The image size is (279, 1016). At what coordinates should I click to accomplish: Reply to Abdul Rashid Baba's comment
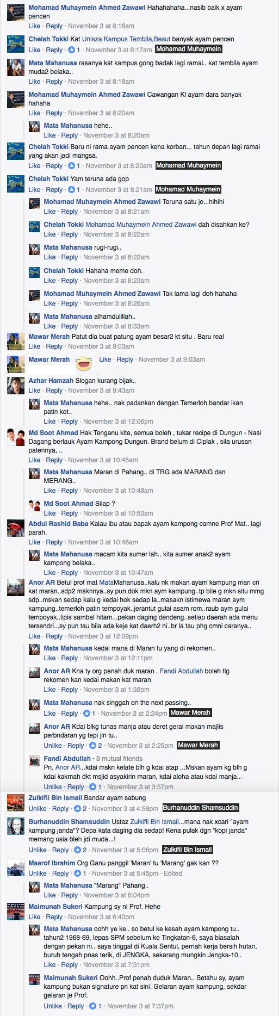coord(54,542)
